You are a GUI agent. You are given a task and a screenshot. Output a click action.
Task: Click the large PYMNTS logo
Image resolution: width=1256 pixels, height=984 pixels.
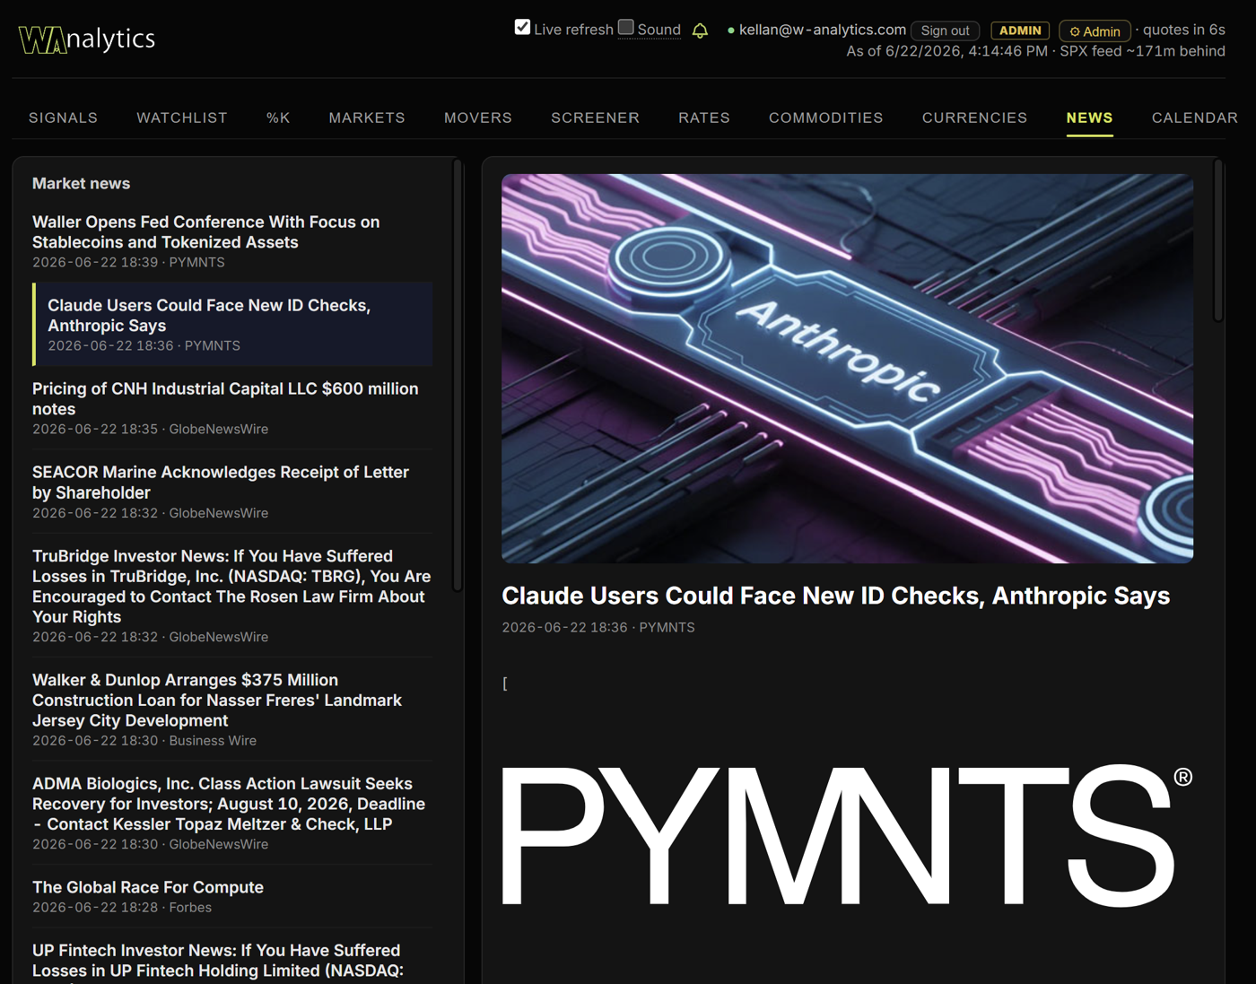(x=847, y=835)
